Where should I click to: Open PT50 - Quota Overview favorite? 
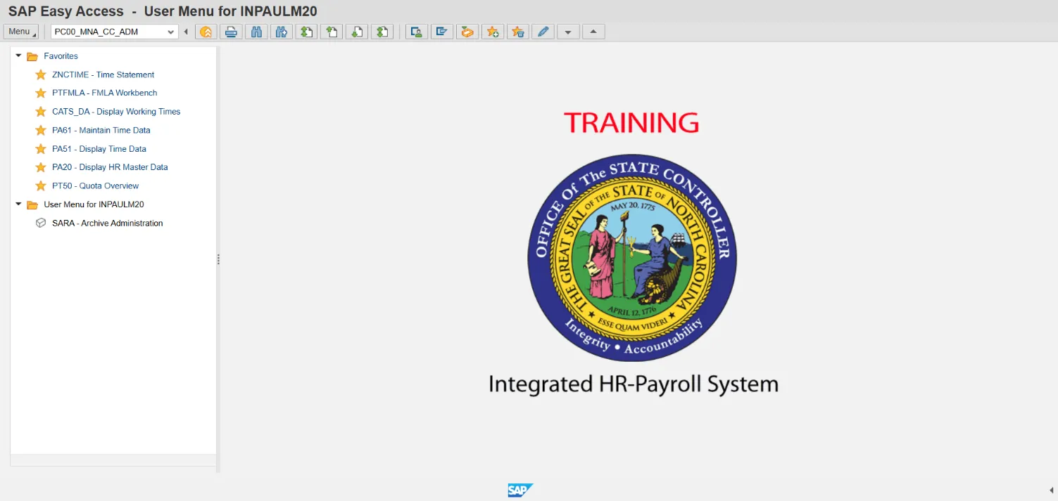(x=95, y=186)
